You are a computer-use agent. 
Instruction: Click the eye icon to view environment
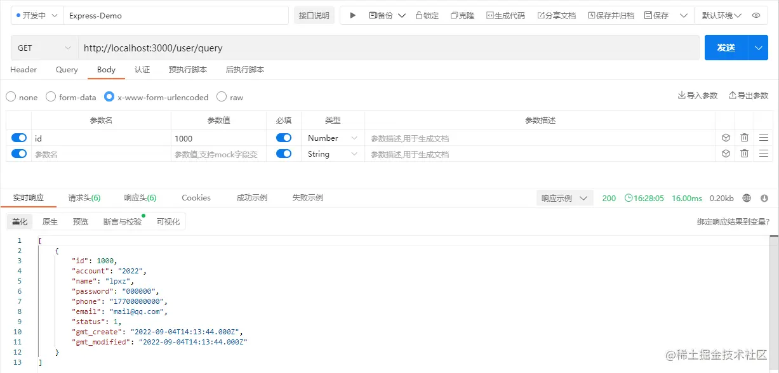point(756,15)
